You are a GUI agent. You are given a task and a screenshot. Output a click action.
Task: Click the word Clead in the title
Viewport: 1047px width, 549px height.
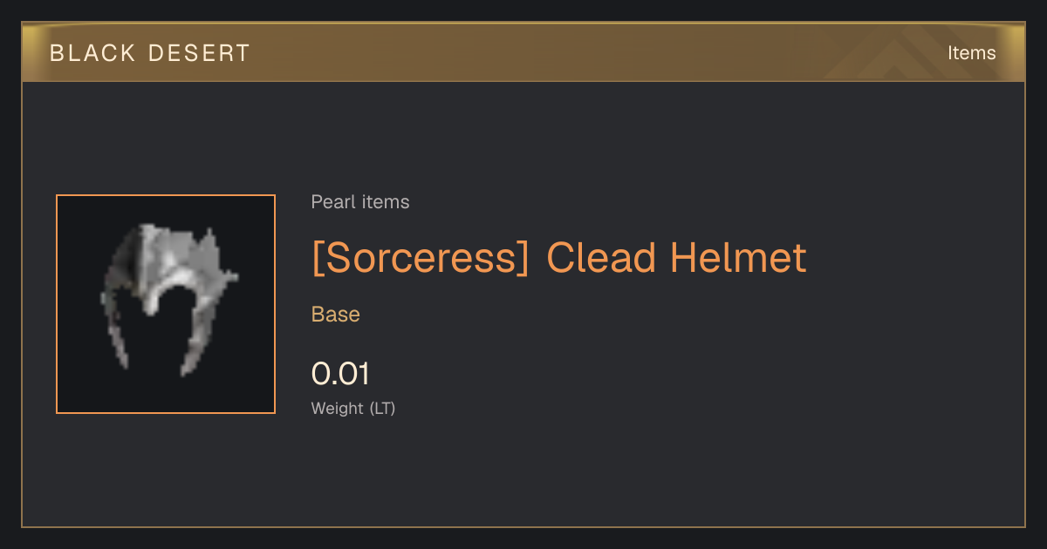tap(600, 258)
